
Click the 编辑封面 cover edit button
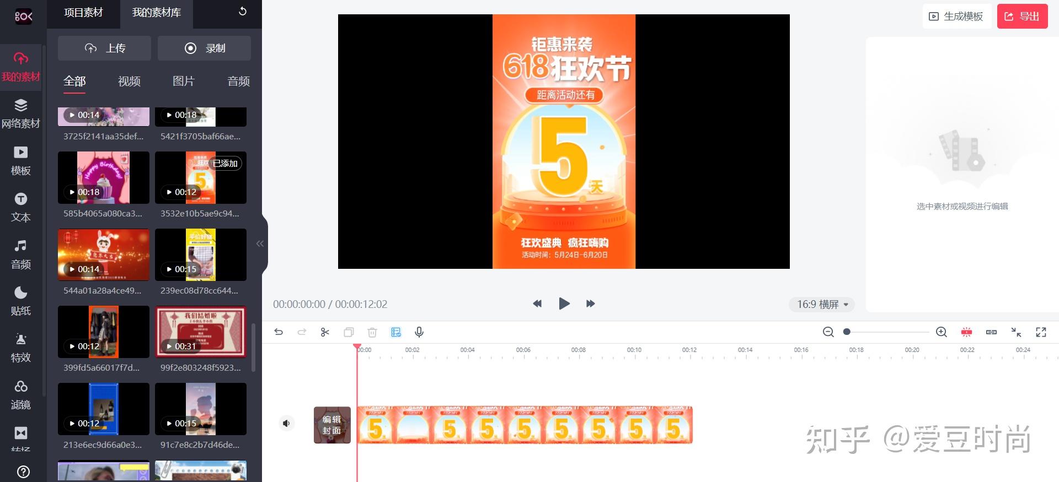point(332,425)
